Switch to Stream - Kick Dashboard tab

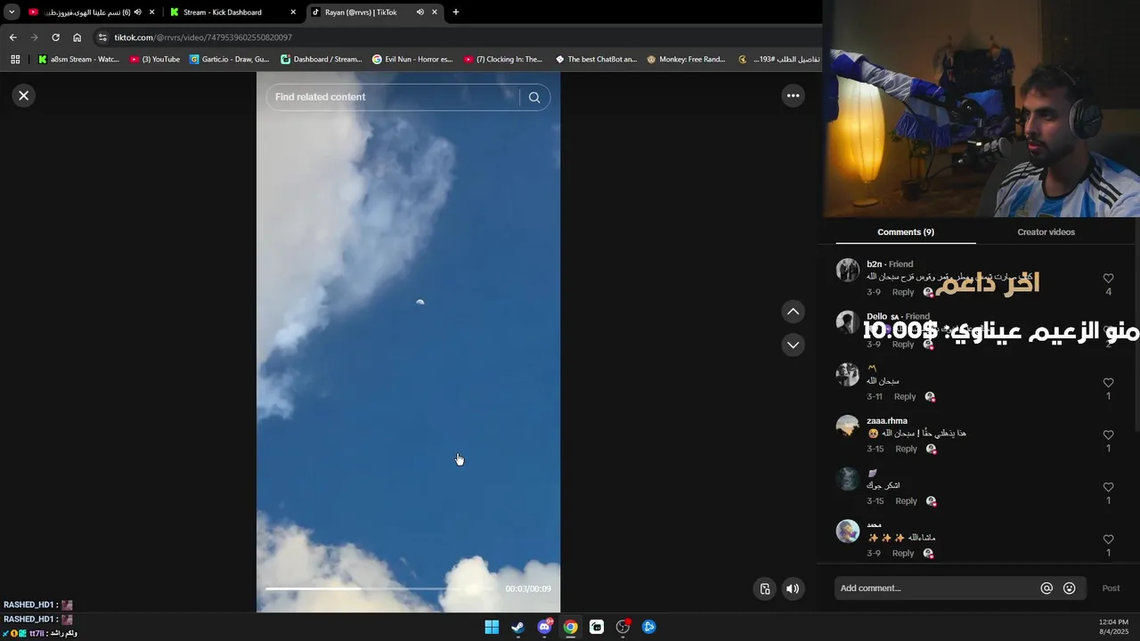231,12
